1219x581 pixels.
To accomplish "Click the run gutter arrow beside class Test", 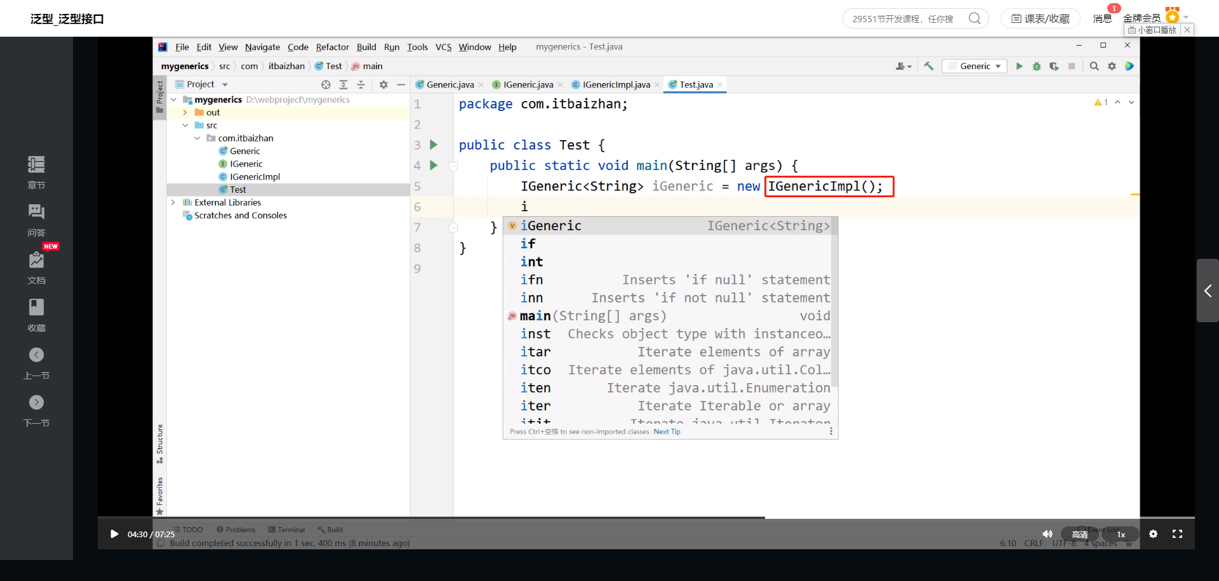I will [x=434, y=145].
